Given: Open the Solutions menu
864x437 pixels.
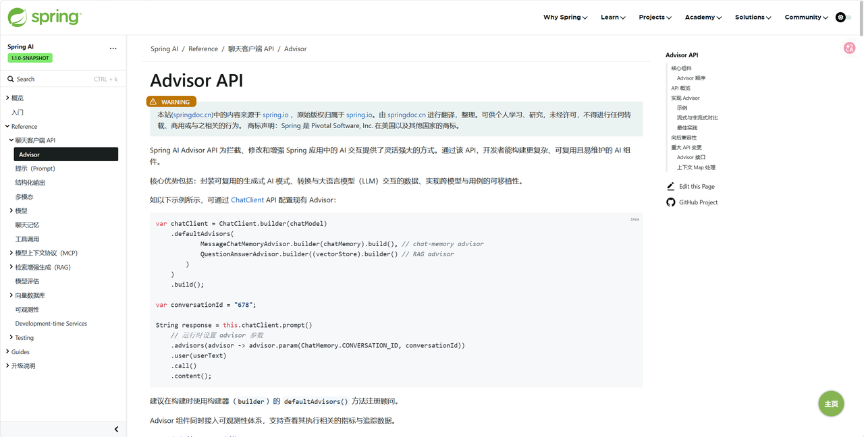Looking at the screenshot, I should pos(753,18).
